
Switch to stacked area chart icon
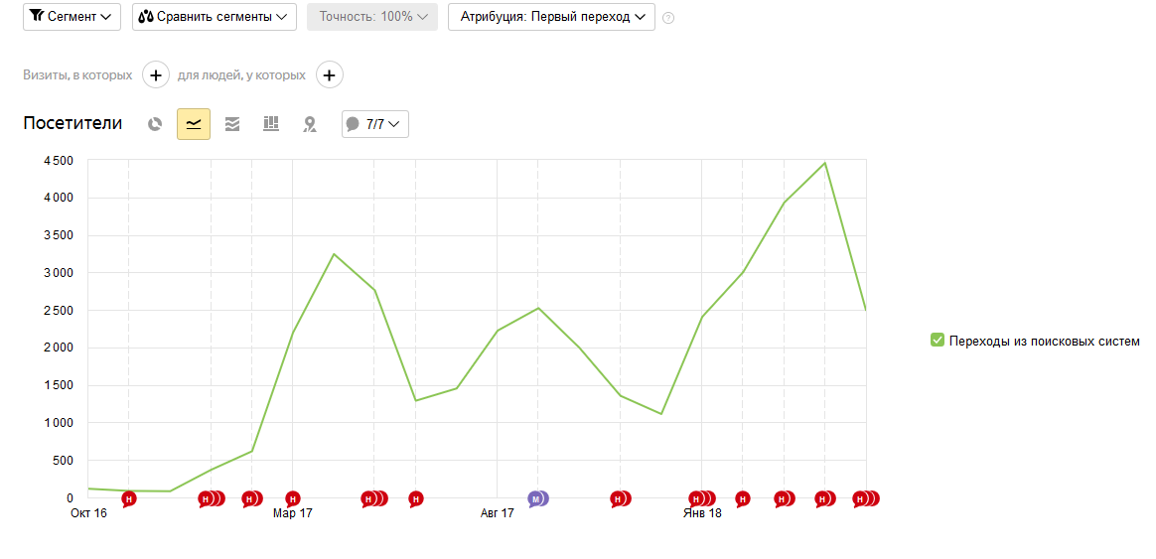coord(232,124)
